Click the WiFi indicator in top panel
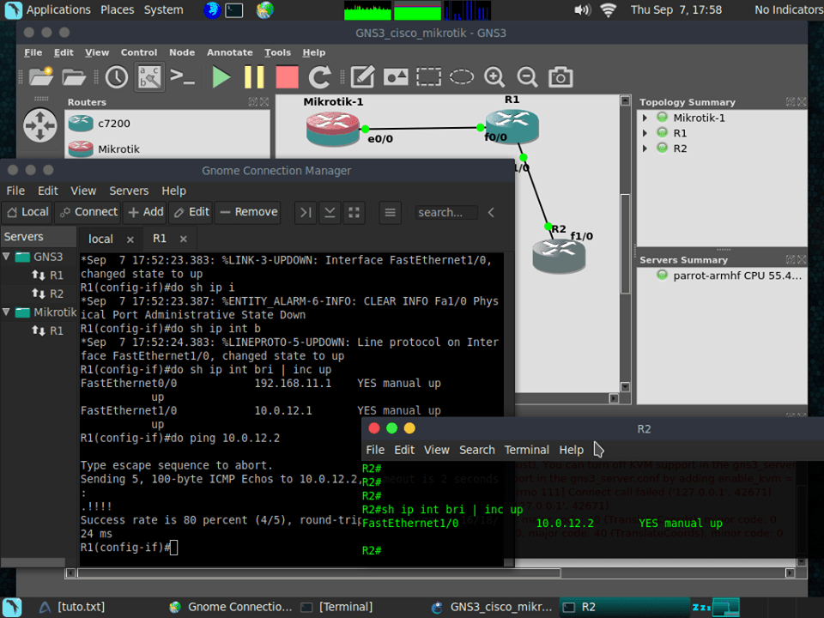 [608, 10]
